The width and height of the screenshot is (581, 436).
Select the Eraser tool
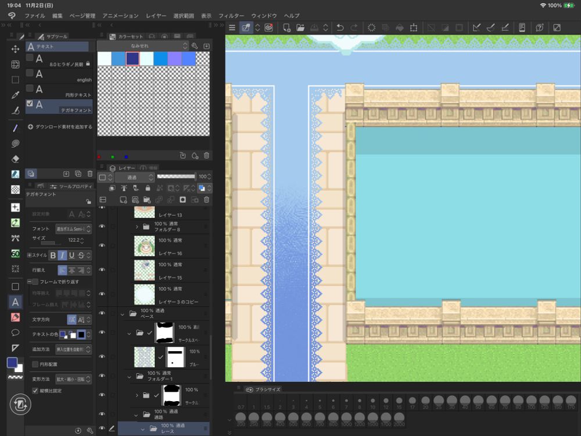[16, 158]
